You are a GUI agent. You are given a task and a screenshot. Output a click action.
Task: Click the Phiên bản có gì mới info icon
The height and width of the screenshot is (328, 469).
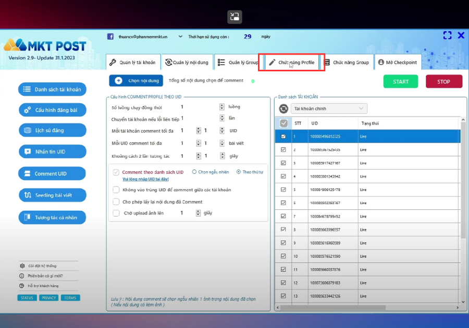21,276
